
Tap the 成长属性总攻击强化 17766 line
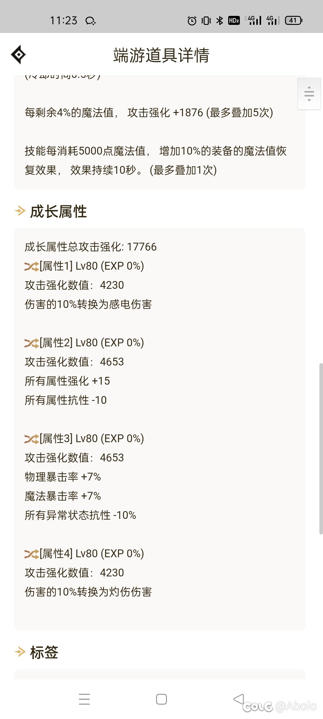(x=91, y=247)
